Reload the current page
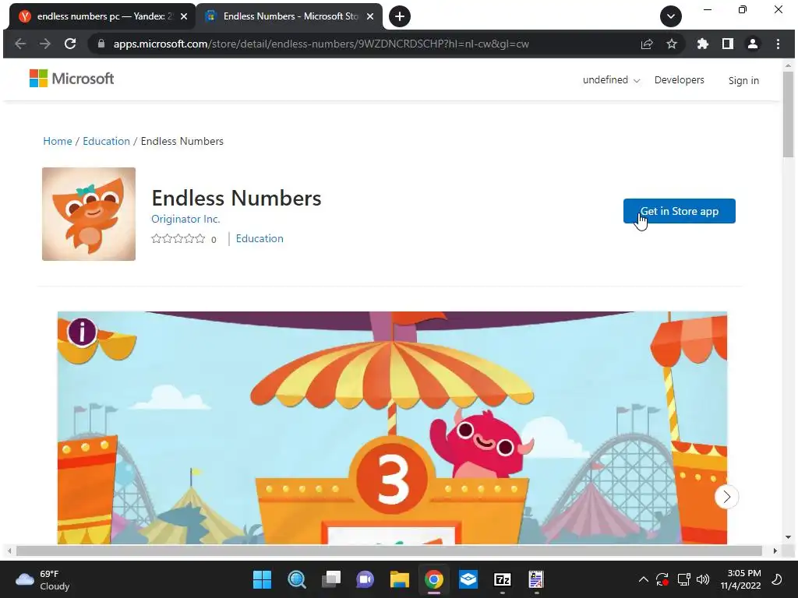Image resolution: width=798 pixels, height=598 pixels. [x=70, y=44]
